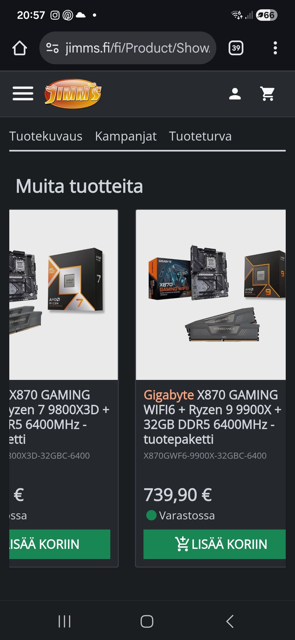Tap the Jimm's store logo
The width and height of the screenshot is (295, 640).
73,94
